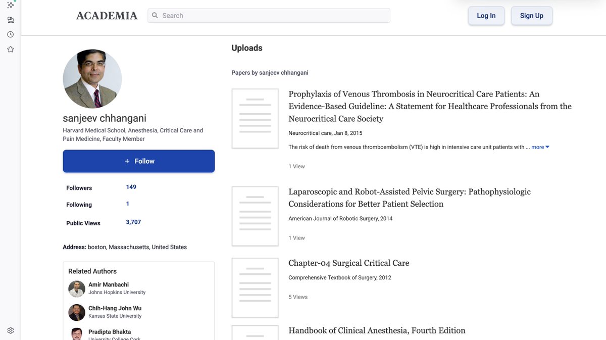Viewport: 606px width, 340px height.
Task: Collapse the more abstract dropdown arrow
Action: [x=547, y=147]
